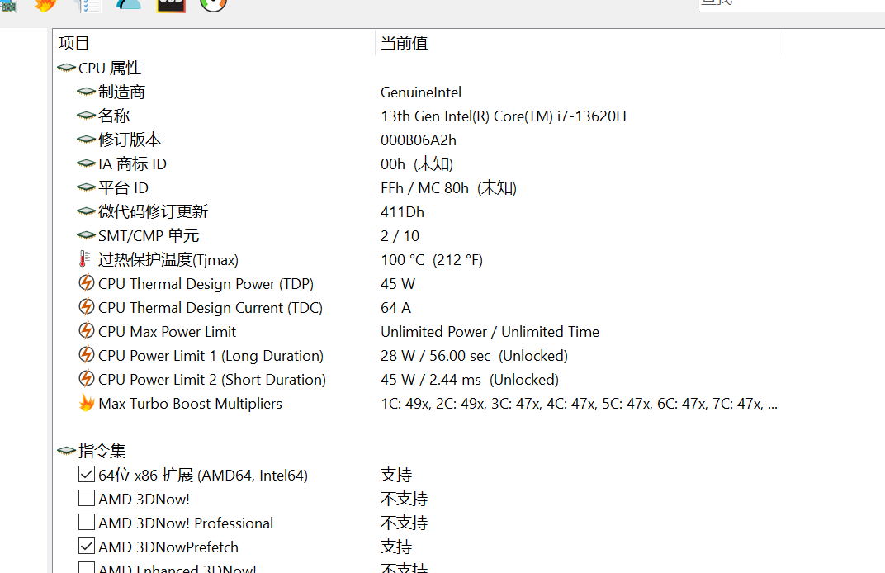The height and width of the screenshot is (573, 885).
Task: Click the chip icon beside 指令集
Action: [x=67, y=451]
